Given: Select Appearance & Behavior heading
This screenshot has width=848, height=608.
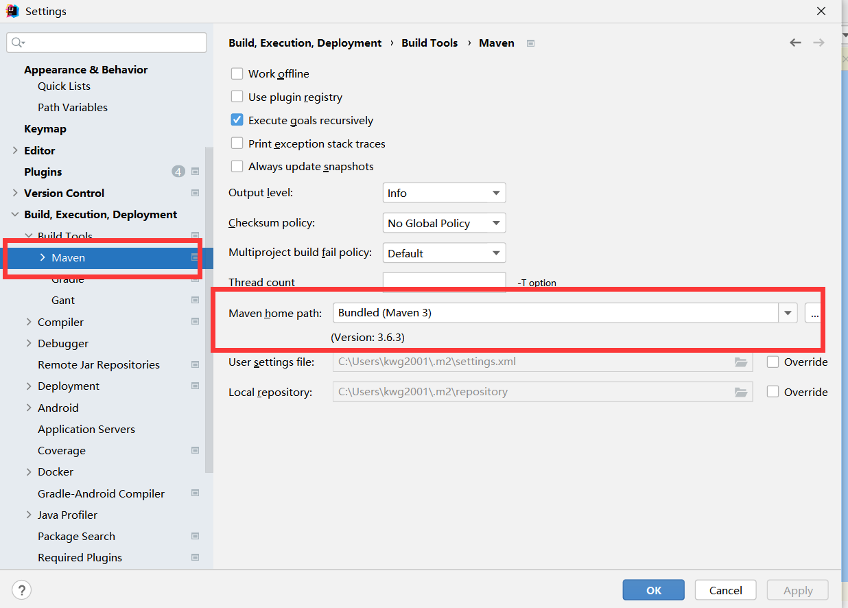Looking at the screenshot, I should coord(86,69).
